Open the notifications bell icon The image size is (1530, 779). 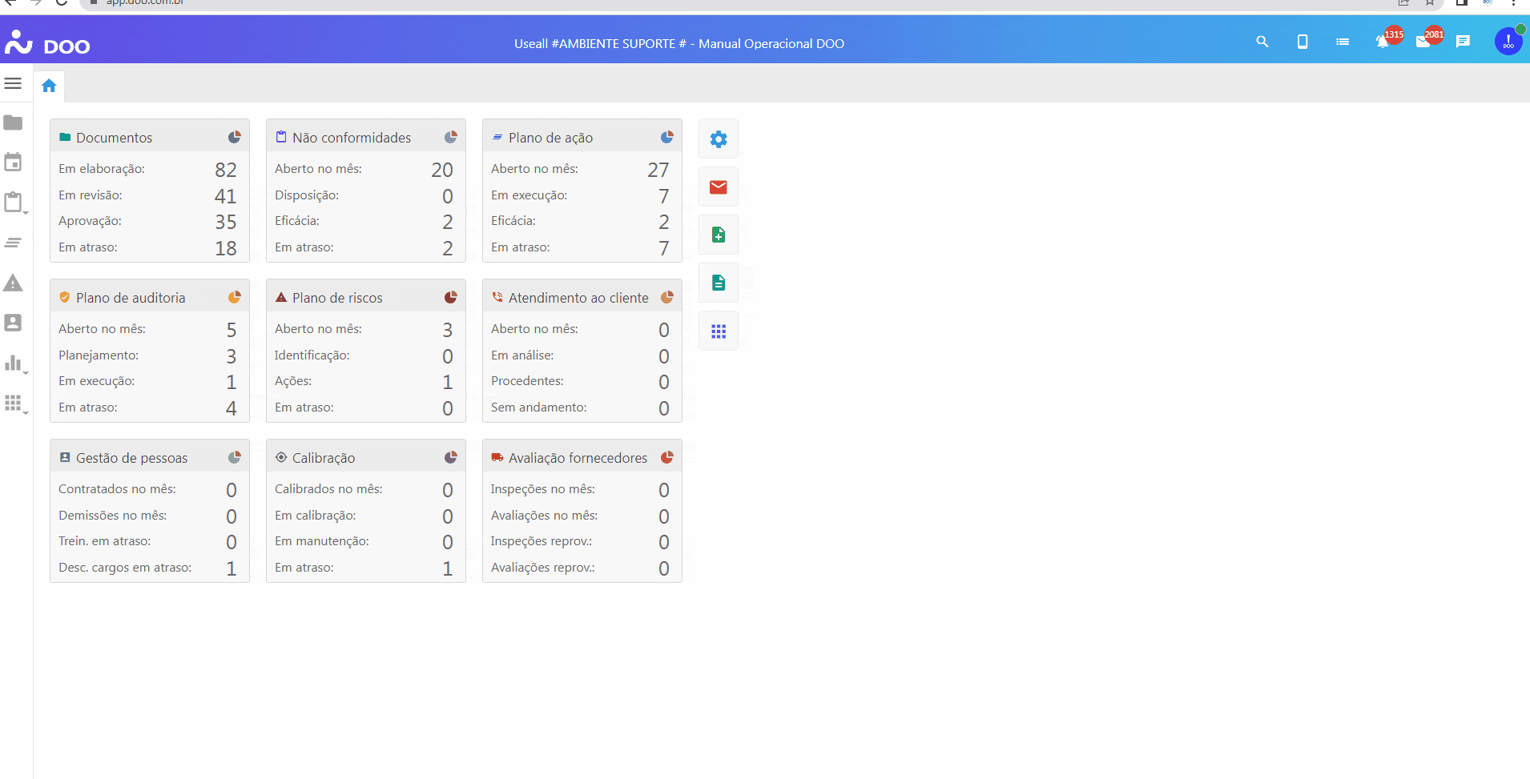pos(1383,42)
